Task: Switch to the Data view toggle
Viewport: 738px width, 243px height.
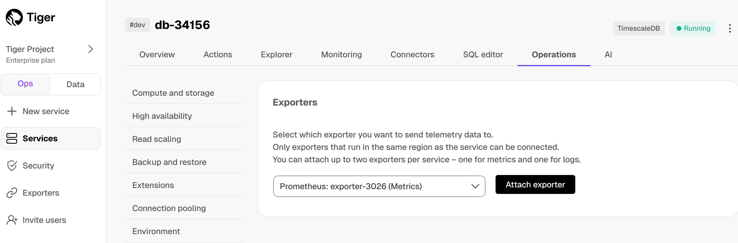Action: coord(75,85)
